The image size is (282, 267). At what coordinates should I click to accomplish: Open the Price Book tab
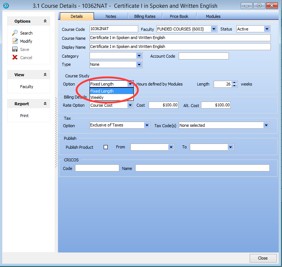[x=179, y=16]
